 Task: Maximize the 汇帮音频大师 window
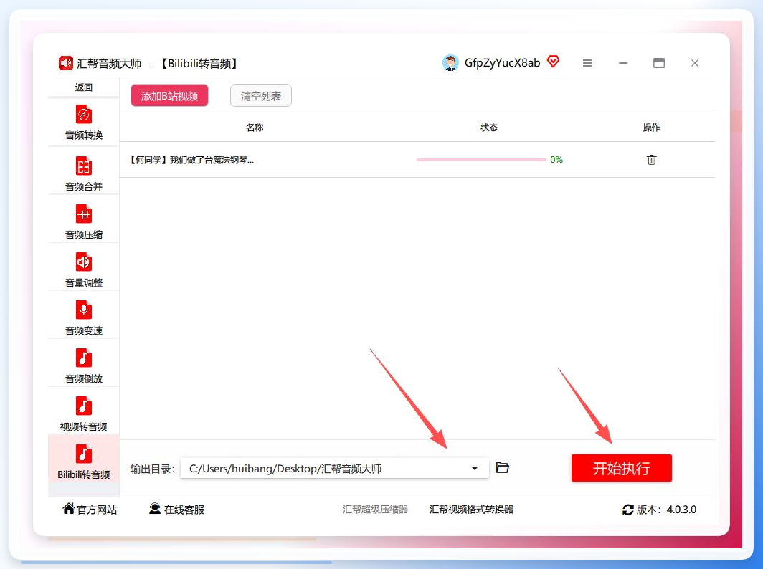click(659, 63)
